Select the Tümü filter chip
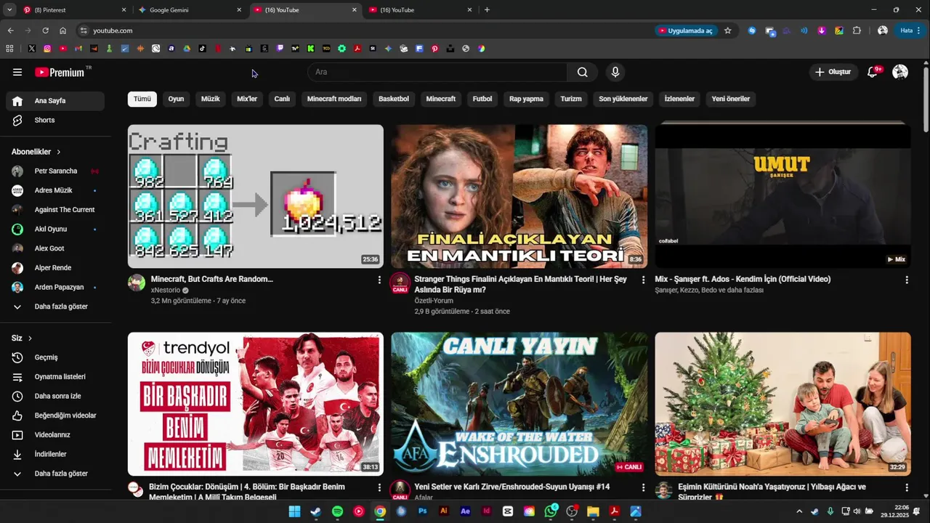Viewport: 930px width, 523px height. pyautogui.click(x=142, y=99)
